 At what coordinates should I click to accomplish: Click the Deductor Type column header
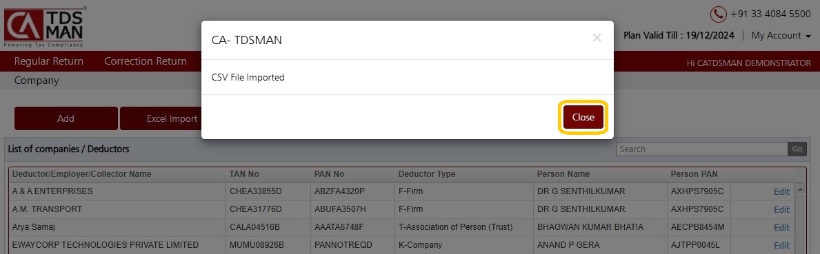pyautogui.click(x=427, y=174)
